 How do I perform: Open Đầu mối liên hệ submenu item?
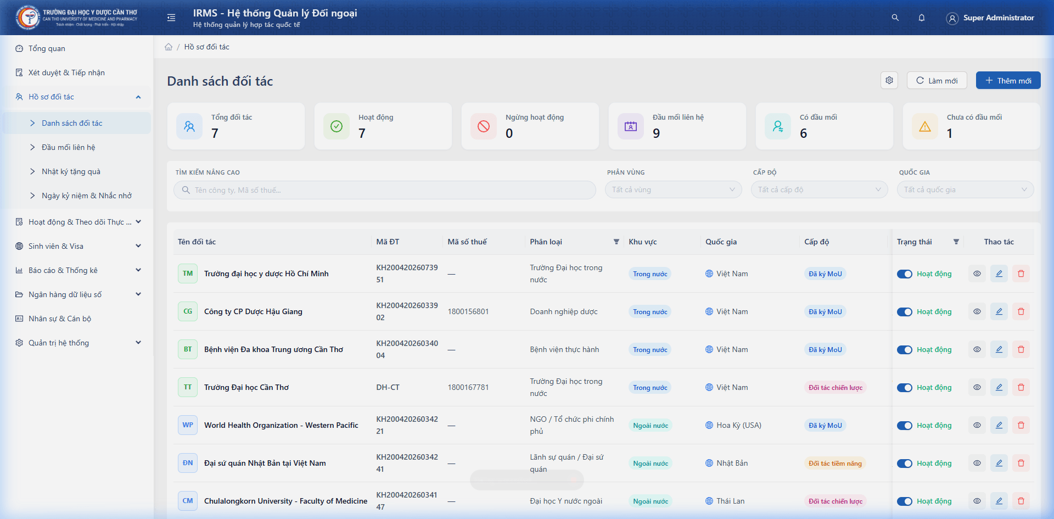(x=69, y=147)
